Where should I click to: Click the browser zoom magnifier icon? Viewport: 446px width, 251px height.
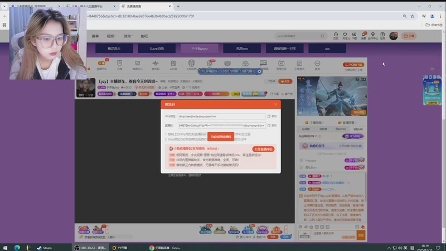405,16
